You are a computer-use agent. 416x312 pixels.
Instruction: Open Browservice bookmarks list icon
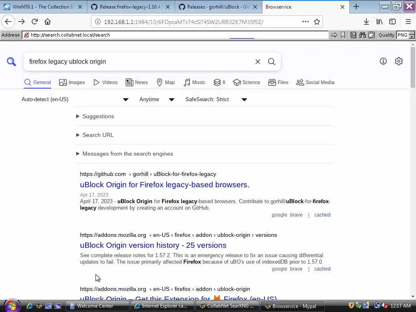coord(353,35)
